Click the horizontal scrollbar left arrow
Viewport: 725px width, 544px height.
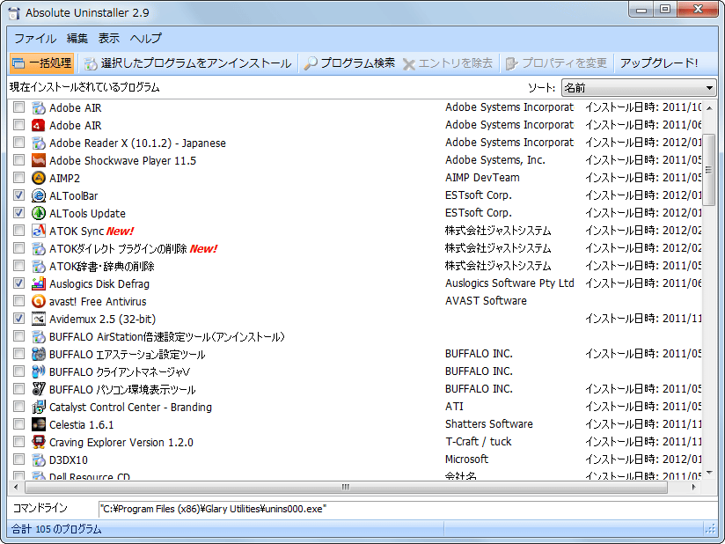pos(16,487)
